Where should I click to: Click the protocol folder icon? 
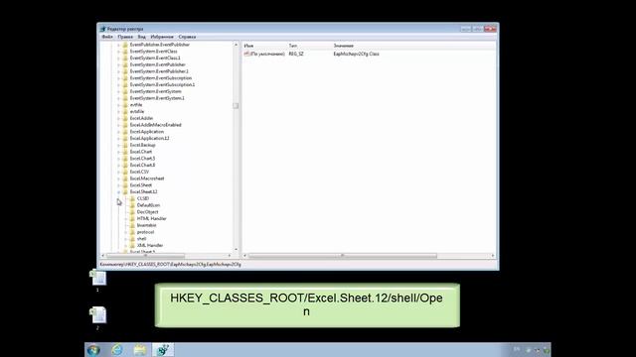(x=132, y=232)
